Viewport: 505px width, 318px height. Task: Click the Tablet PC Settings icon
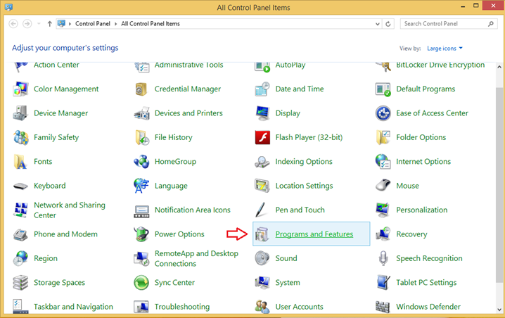(x=383, y=283)
